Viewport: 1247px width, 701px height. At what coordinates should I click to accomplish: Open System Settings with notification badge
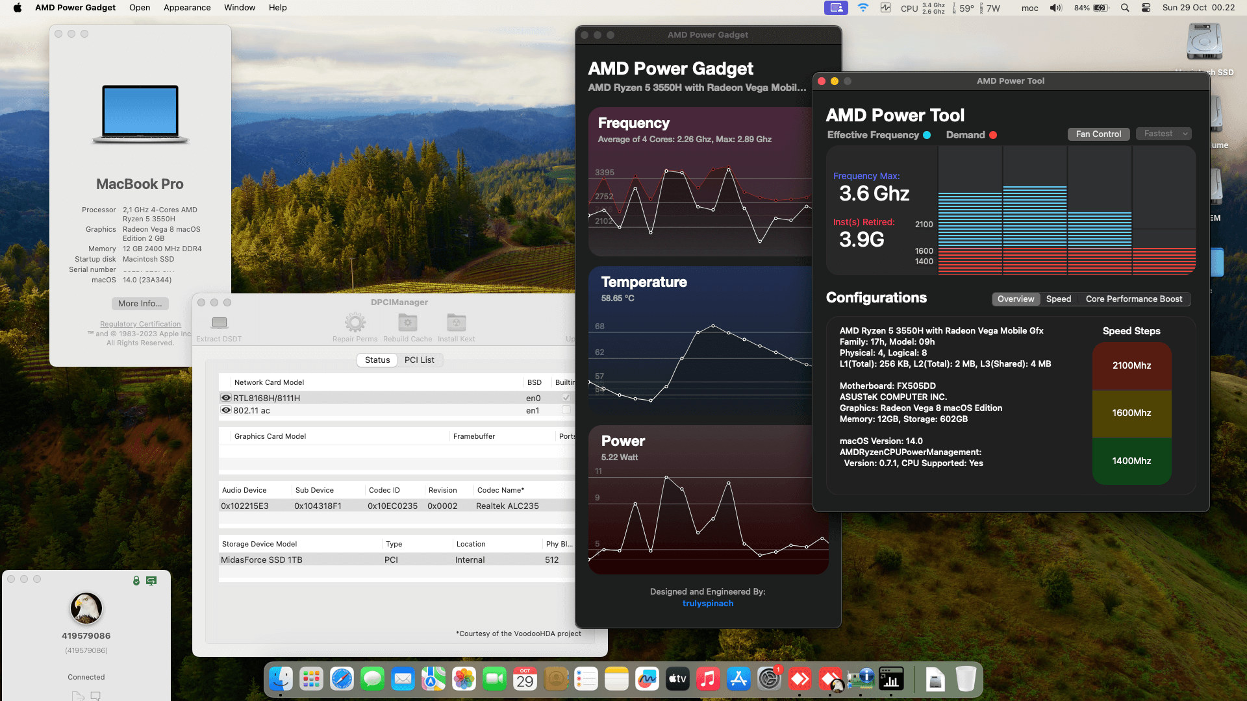point(769,680)
